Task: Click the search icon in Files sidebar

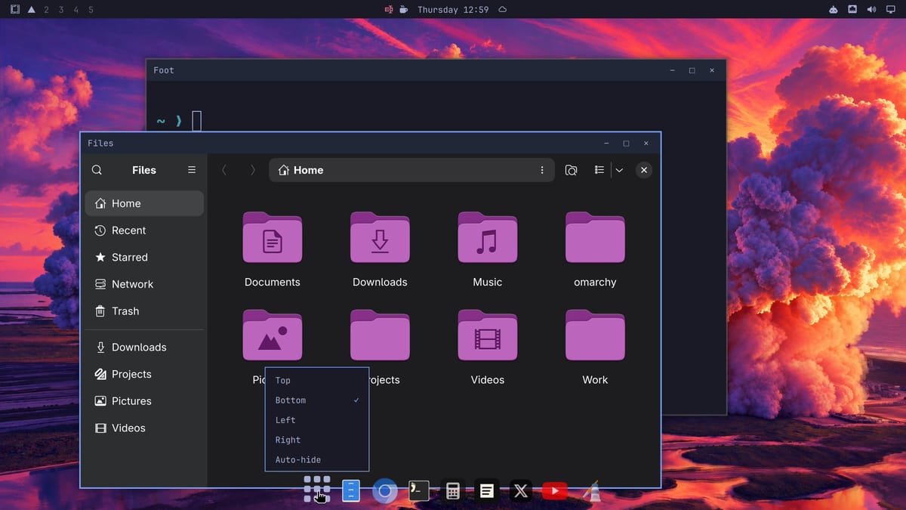Action: click(x=97, y=170)
